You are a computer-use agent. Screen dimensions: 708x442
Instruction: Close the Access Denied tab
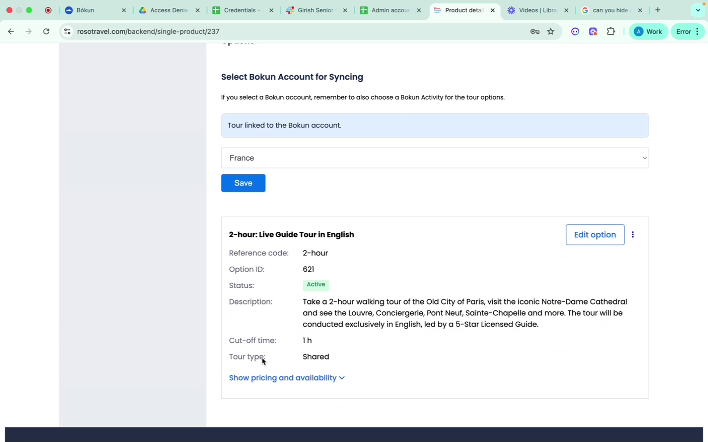198,10
